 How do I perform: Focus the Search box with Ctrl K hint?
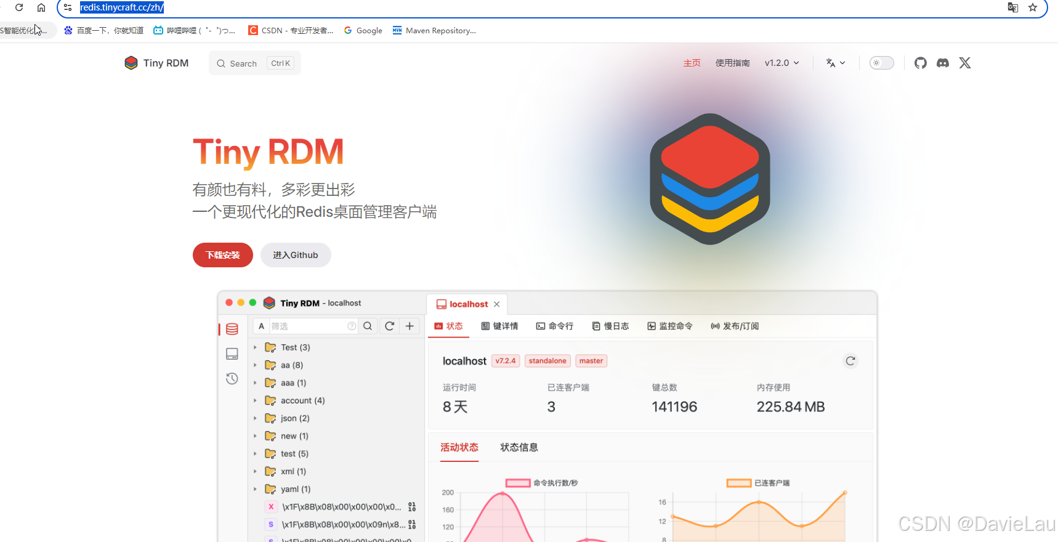click(255, 63)
